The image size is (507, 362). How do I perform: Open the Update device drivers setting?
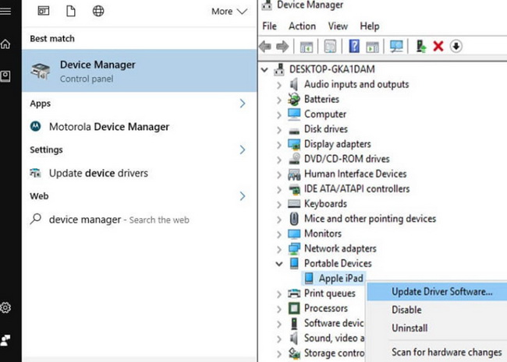point(97,173)
